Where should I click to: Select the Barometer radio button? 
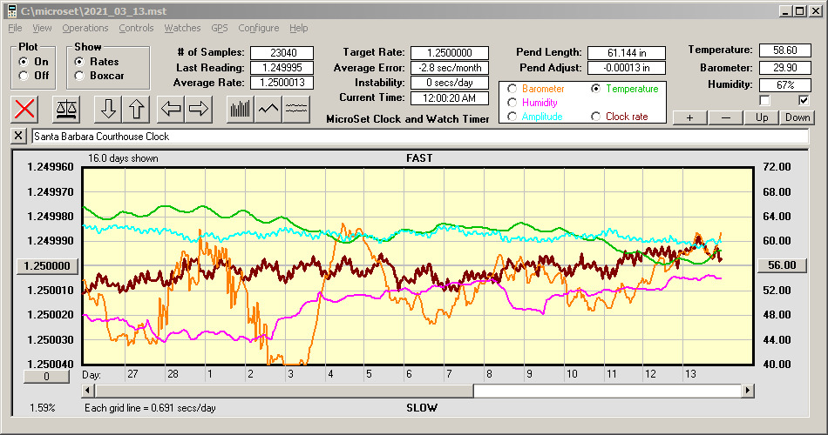tap(512, 89)
